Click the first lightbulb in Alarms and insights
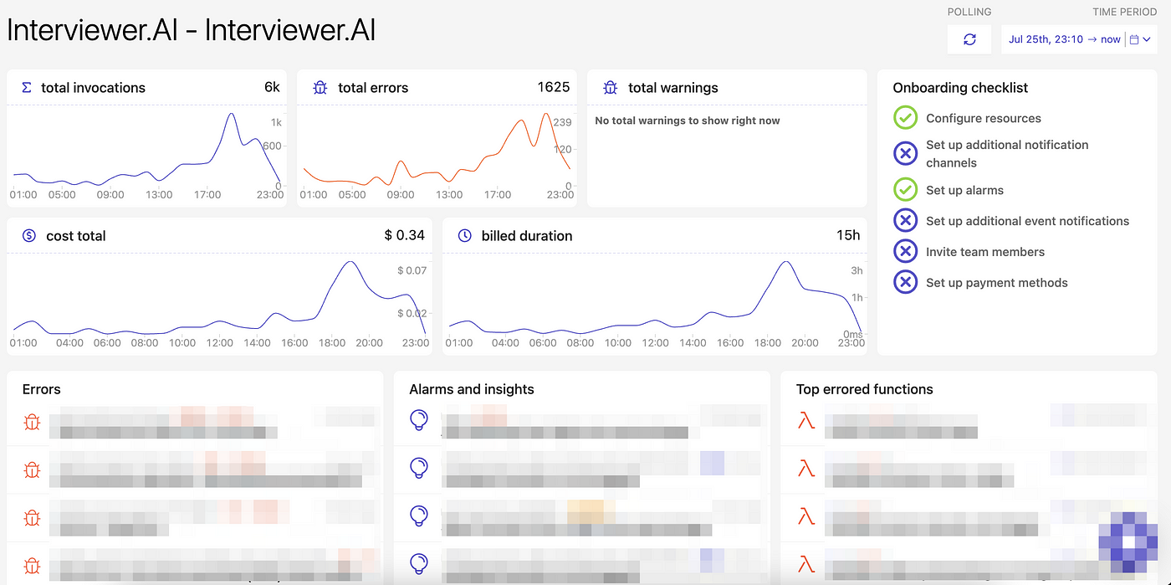Screen dimensions: 1171x585 (x=419, y=421)
